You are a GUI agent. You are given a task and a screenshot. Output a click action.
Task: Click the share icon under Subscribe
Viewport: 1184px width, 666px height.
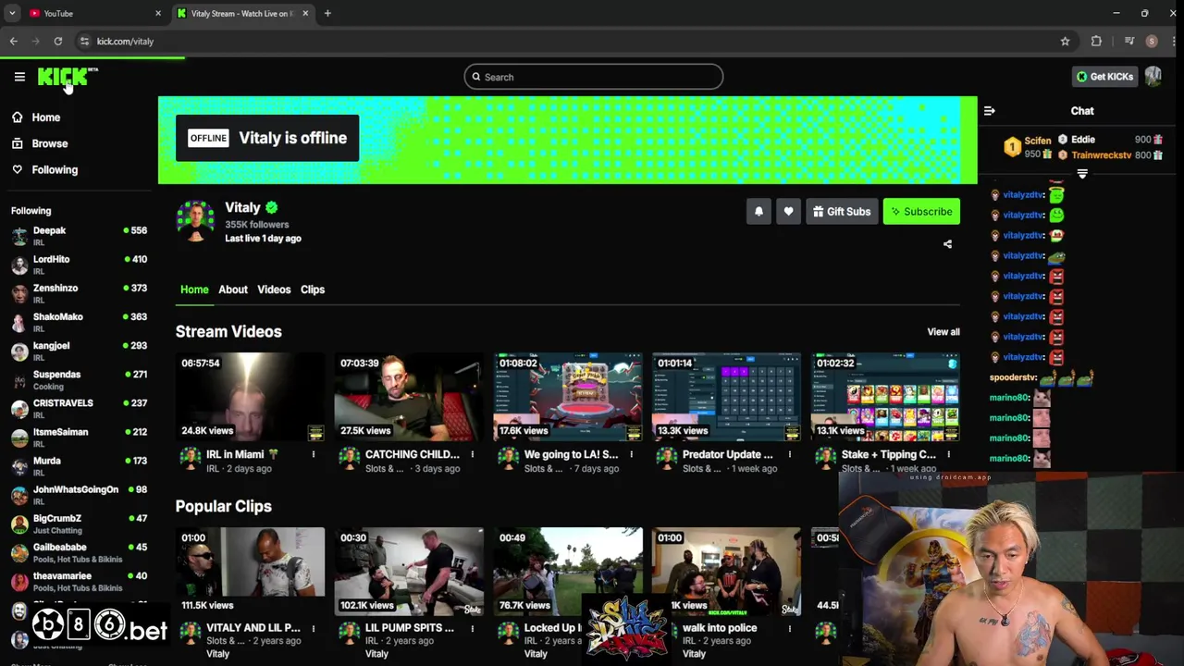coord(947,244)
